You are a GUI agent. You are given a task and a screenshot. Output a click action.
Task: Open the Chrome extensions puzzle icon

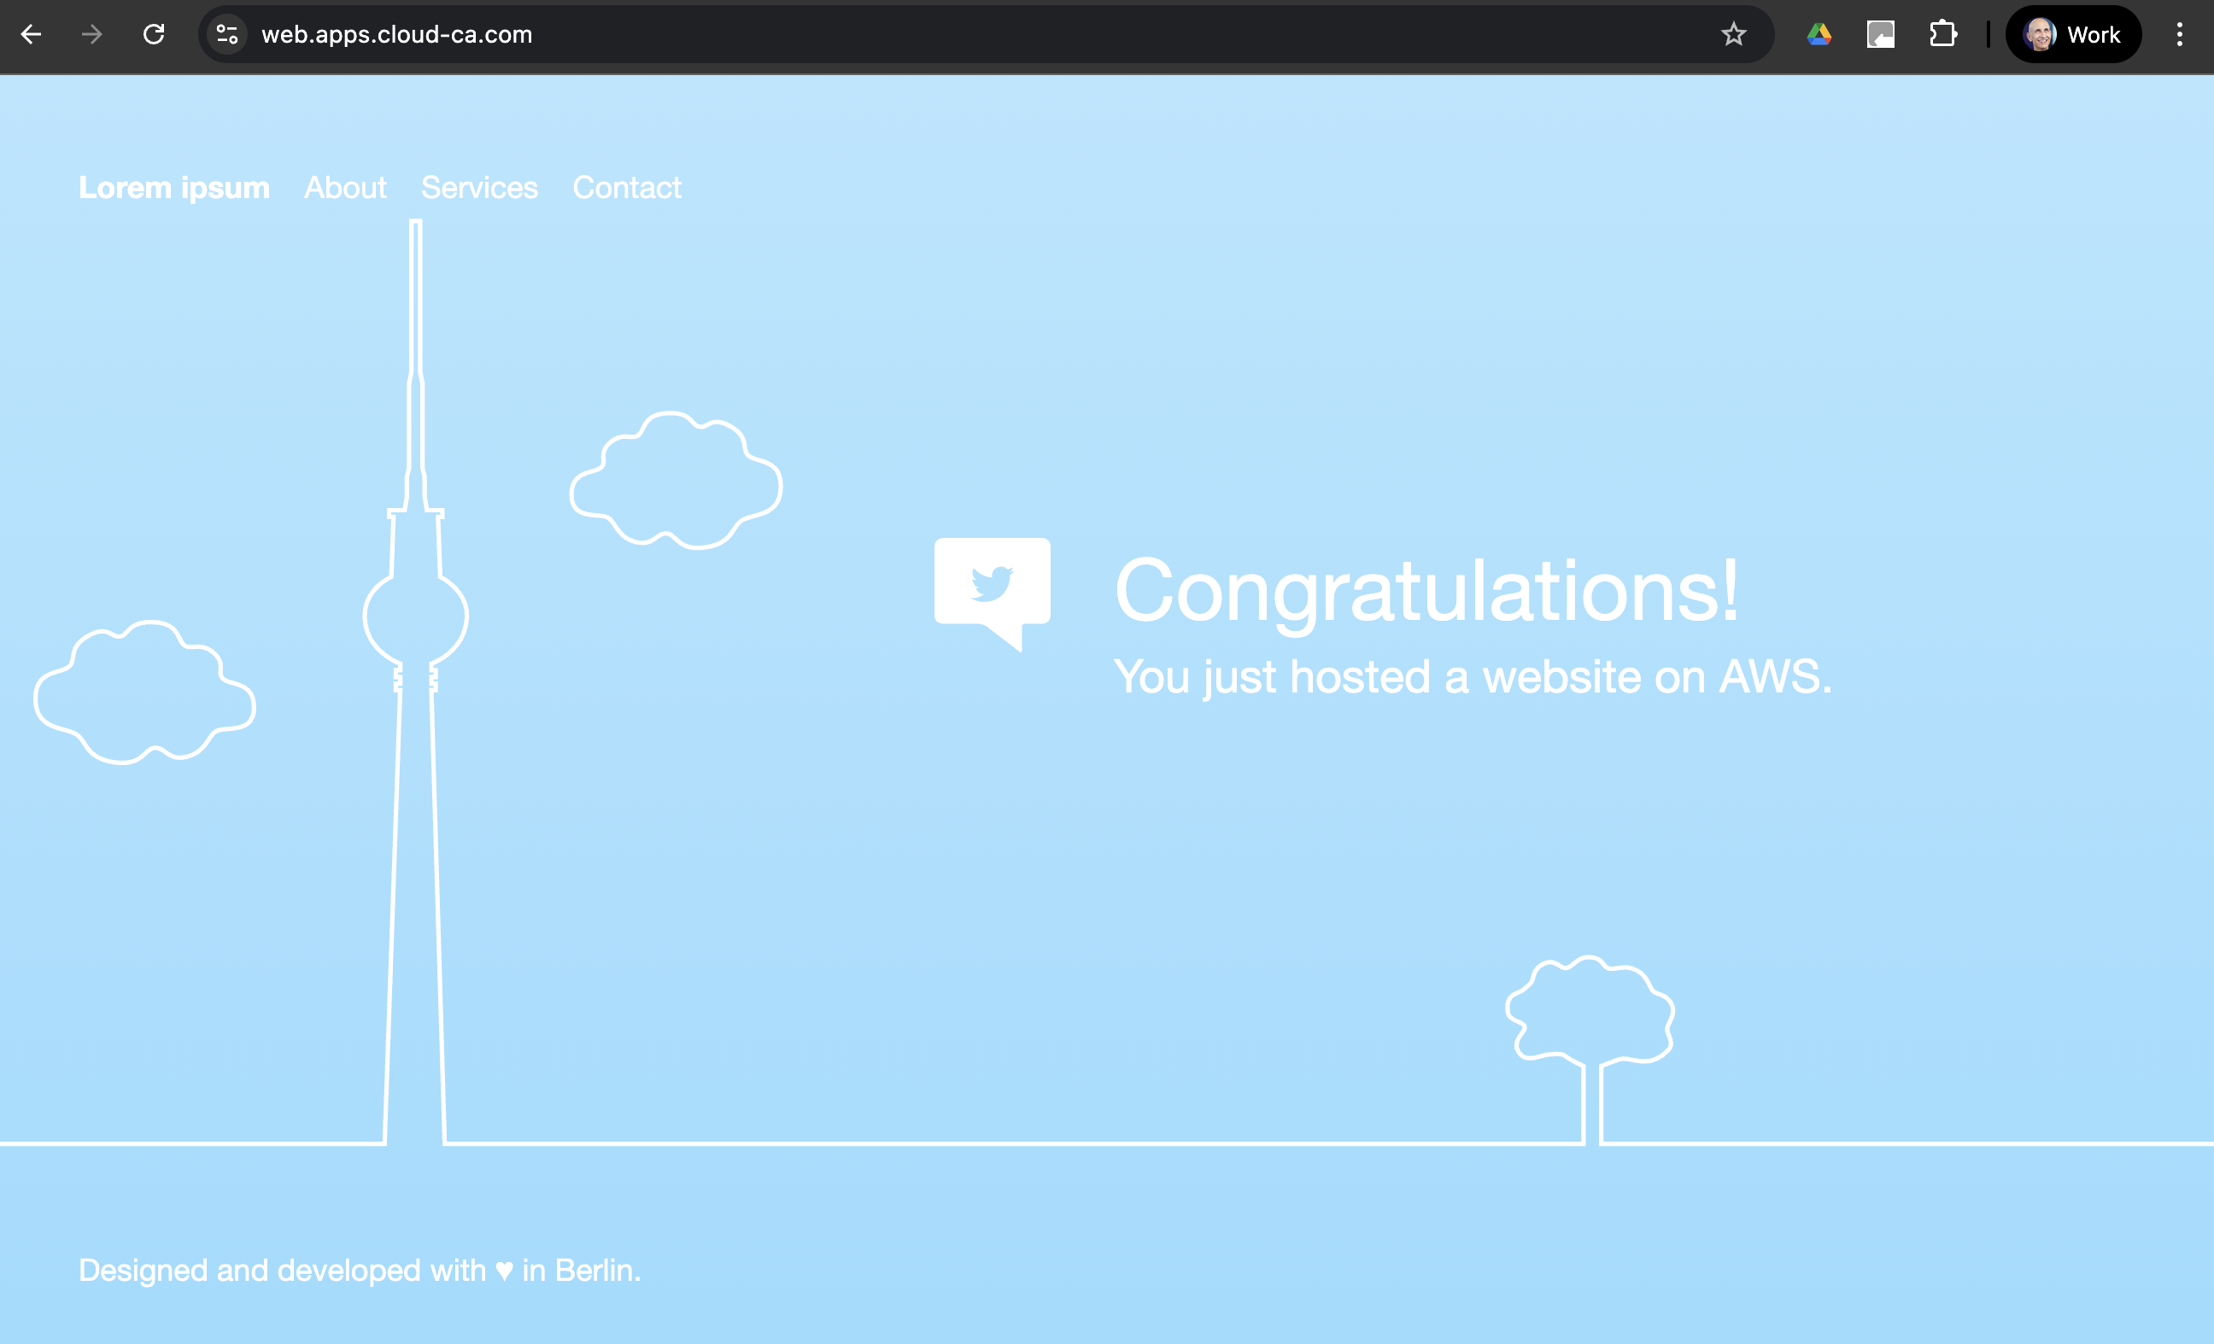click(x=1942, y=34)
